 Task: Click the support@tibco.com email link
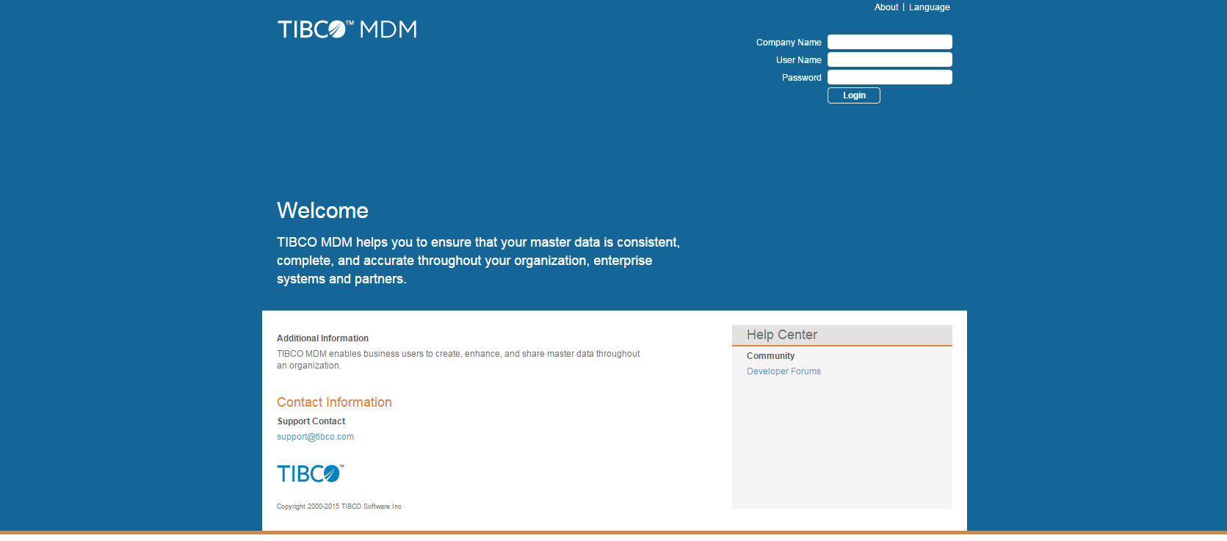(315, 437)
